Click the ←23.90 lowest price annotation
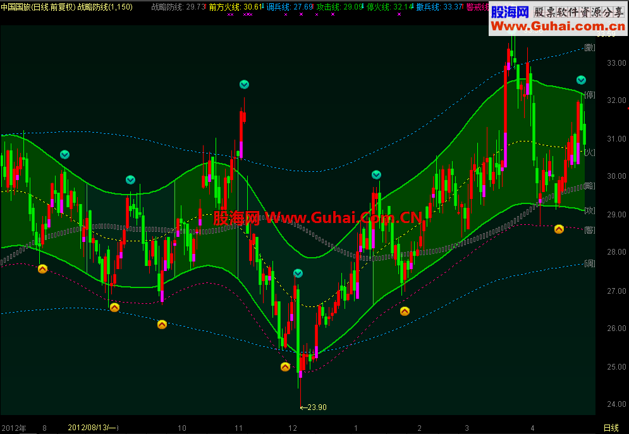The height and width of the screenshot is (434, 629). [314, 407]
